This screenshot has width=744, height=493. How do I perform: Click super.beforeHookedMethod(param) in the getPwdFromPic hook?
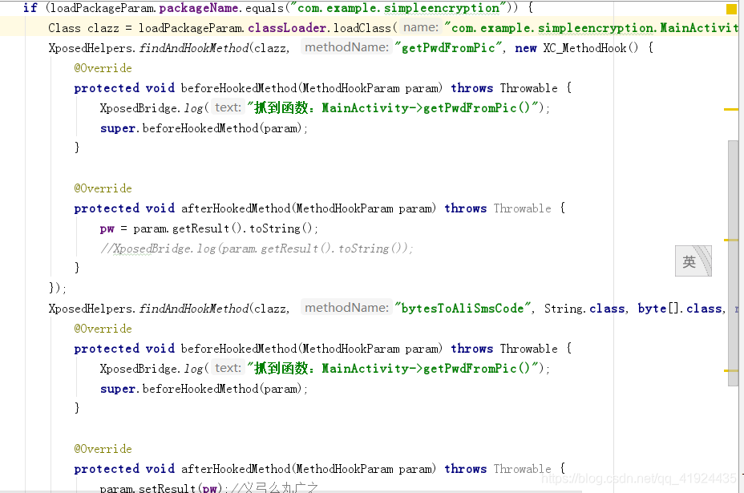coord(204,128)
